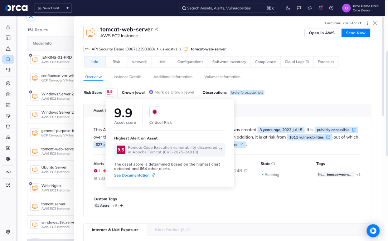Viewport: 388px width, 241px height.
Task: Open the cloud upload icon in sidebar
Action: pos(8,137)
